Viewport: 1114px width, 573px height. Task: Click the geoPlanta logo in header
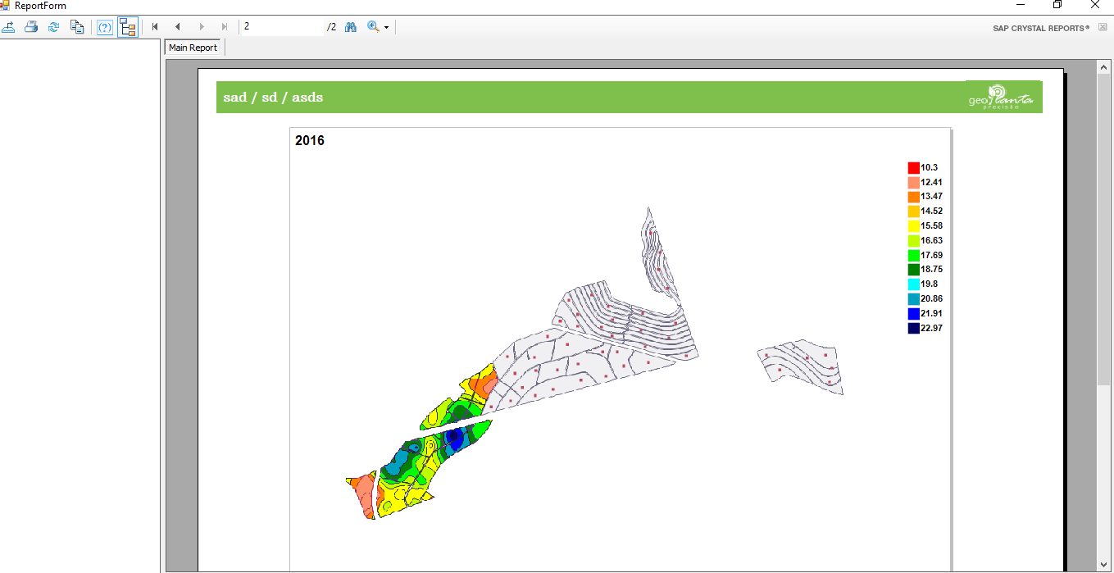pos(1001,97)
